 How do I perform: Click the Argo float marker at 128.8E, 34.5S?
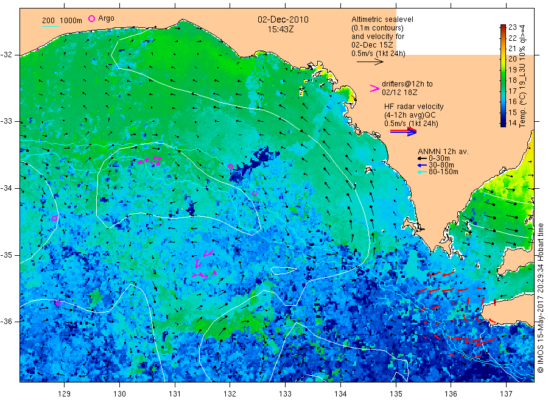(55, 219)
